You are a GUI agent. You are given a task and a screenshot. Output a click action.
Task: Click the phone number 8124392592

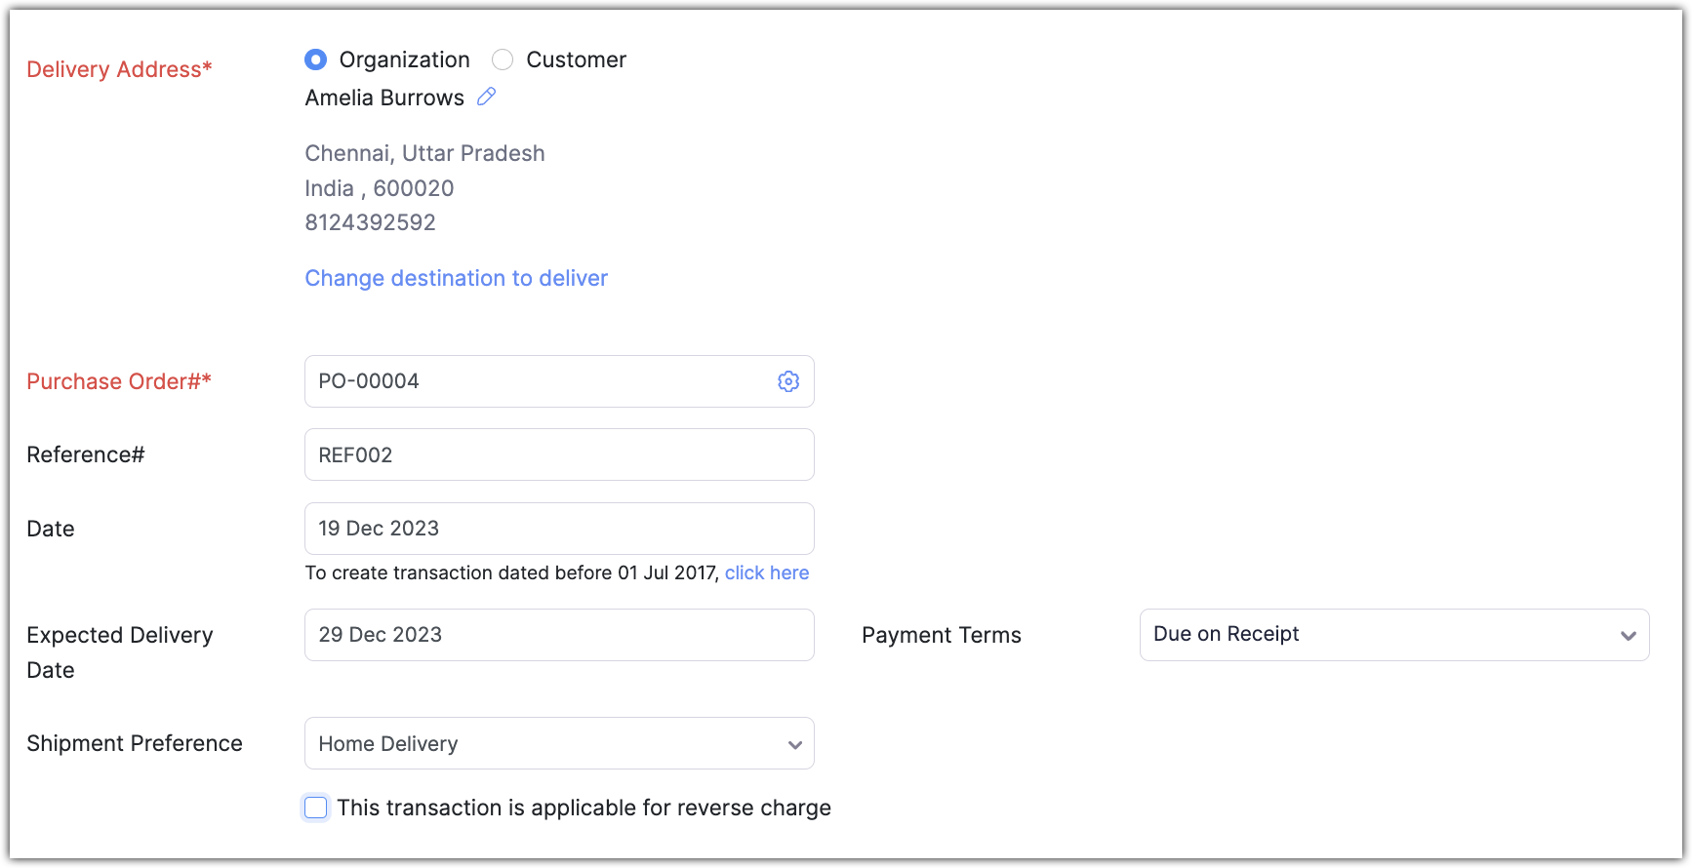pos(370,222)
